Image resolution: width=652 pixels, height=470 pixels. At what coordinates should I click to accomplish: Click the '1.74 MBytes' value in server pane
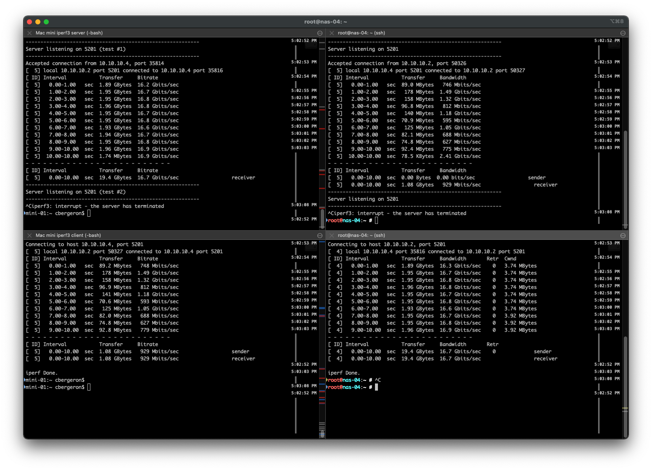(115, 156)
